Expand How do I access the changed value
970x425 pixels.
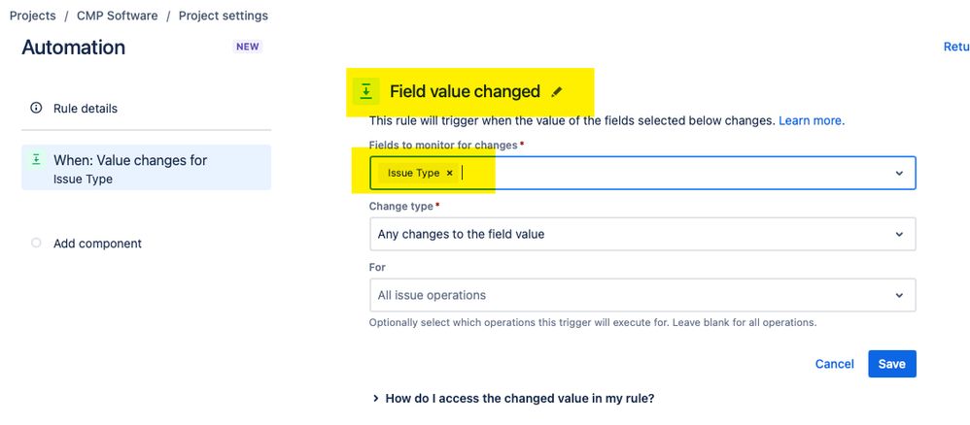(x=513, y=399)
